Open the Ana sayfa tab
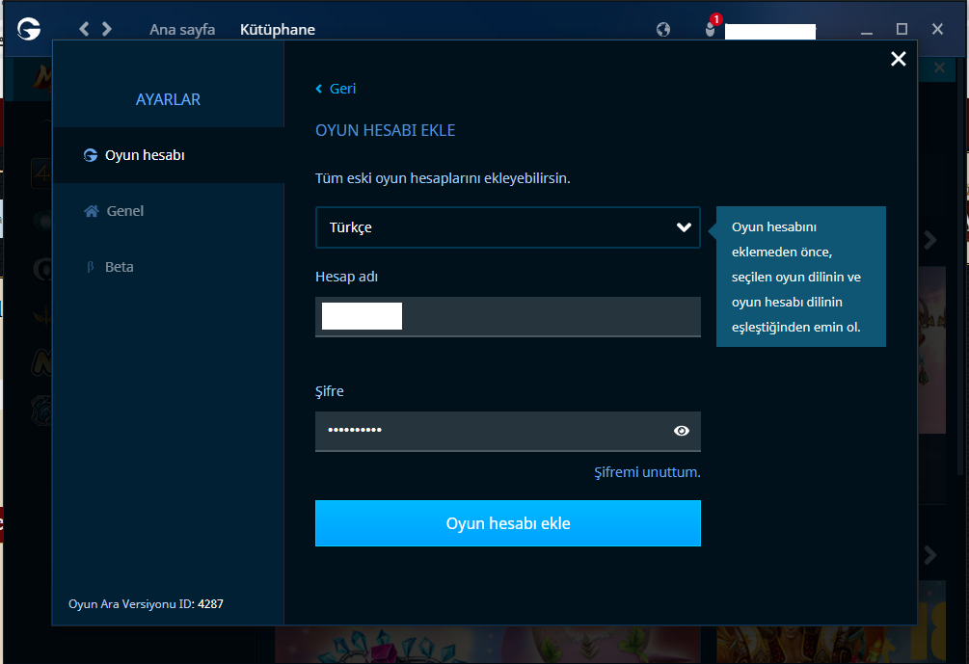The height and width of the screenshot is (664, 969). (x=182, y=30)
